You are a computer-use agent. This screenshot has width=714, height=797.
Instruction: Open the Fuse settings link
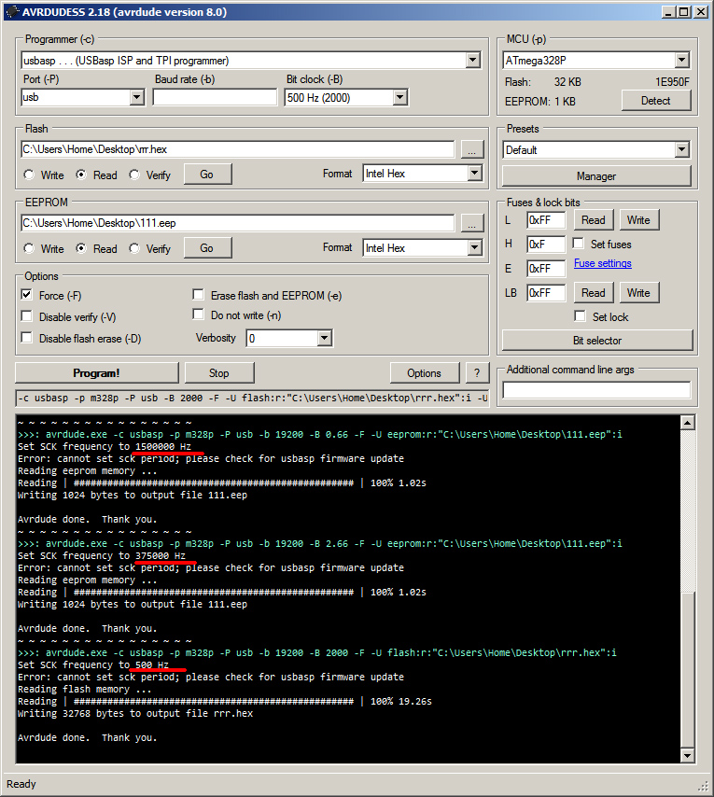[x=602, y=264]
